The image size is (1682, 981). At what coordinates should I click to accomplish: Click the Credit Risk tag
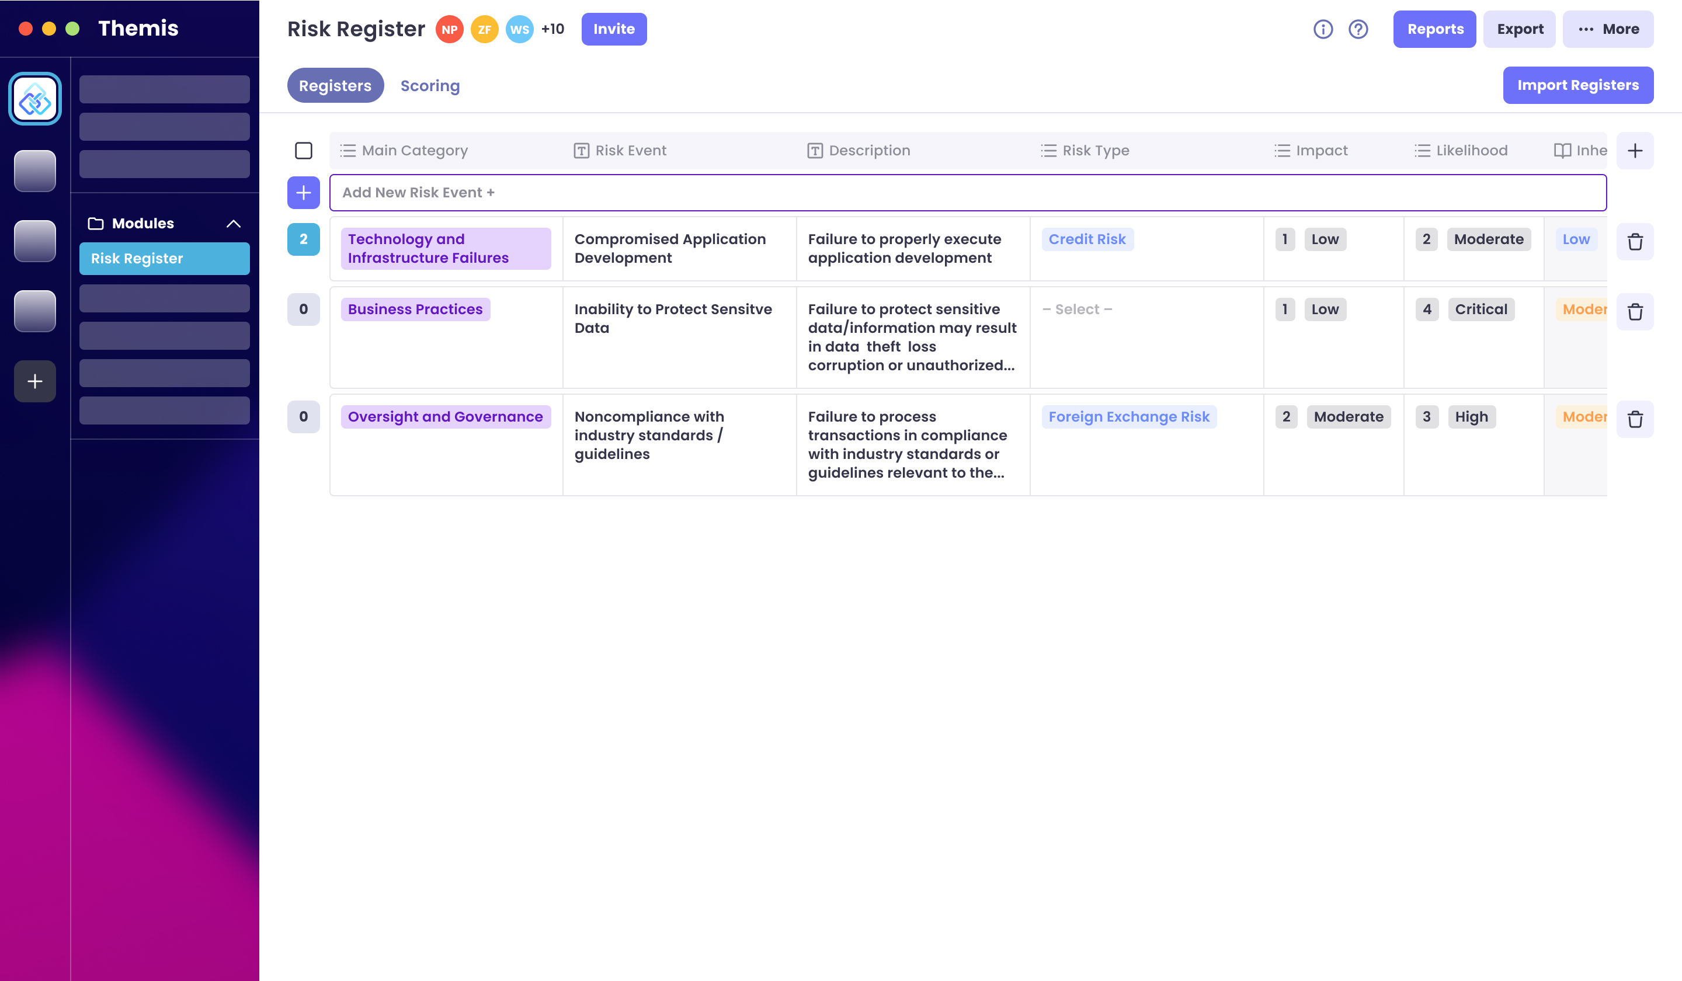pos(1087,239)
